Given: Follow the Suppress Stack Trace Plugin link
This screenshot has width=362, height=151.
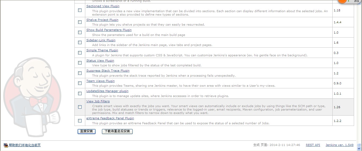Looking at the screenshot, I should tap(108, 71).
